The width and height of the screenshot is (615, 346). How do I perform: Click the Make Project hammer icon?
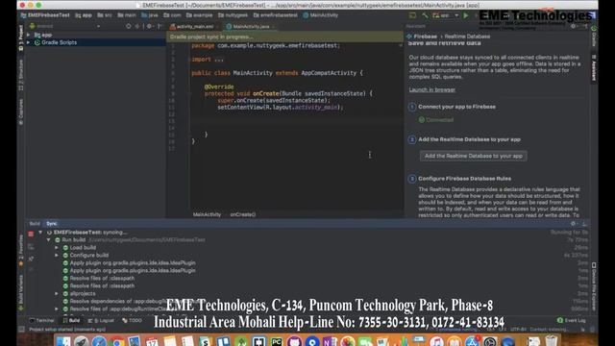click(x=425, y=15)
